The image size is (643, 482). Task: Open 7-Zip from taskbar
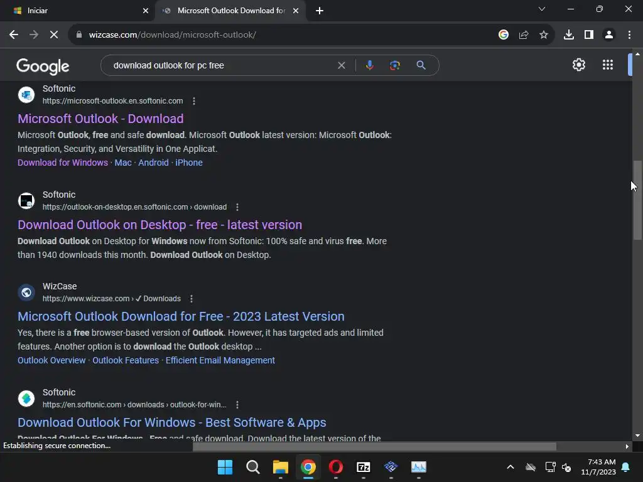(364, 467)
